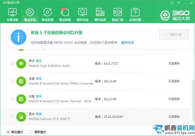The image size is (195, 136).
Task: Click the NVIDIA graphics card icon
Action: coord(21,117)
